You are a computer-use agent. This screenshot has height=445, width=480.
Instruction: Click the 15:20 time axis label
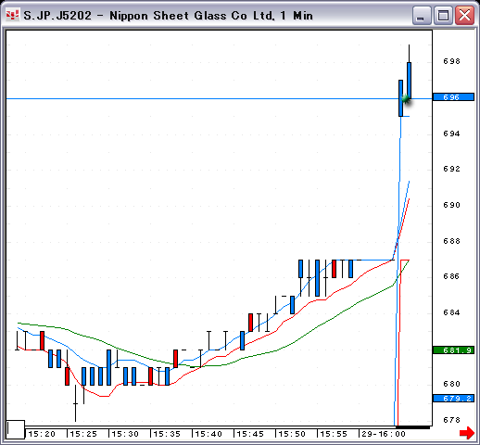click(x=42, y=434)
